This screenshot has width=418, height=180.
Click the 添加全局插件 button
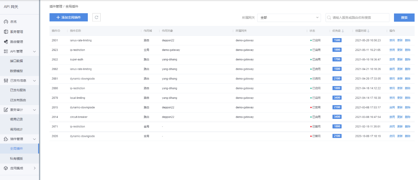(x=68, y=17)
